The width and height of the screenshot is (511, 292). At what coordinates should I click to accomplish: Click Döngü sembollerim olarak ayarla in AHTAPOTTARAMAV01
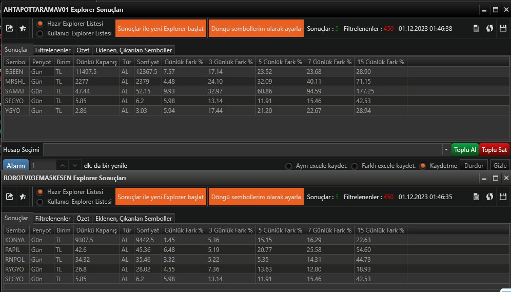[x=256, y=28]
